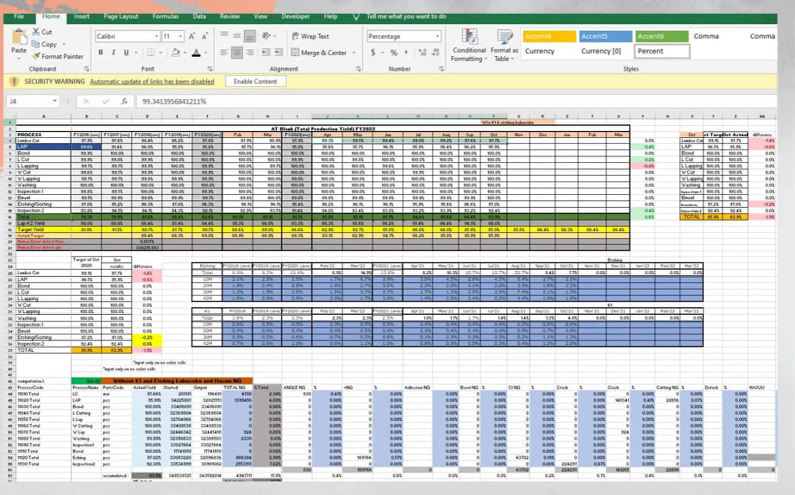This screenshot has width=795, height=495.
Task: Apply the orange Accent4 style swatch
Action: pos(549,36)
